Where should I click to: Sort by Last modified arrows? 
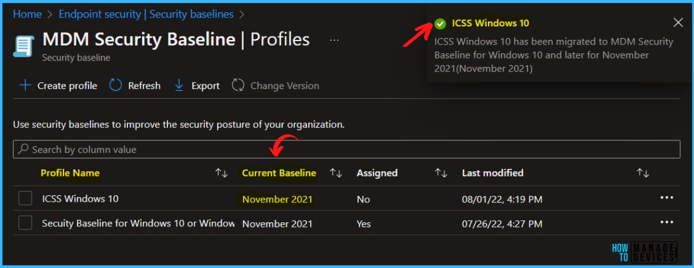coord(643,173)
